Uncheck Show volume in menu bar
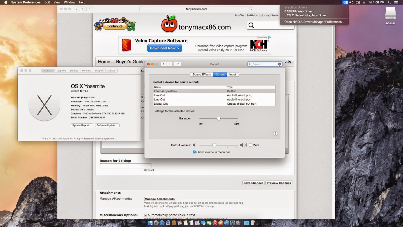Screen dimensions: 403x227 pyautogui.click(x=194, y=152)
